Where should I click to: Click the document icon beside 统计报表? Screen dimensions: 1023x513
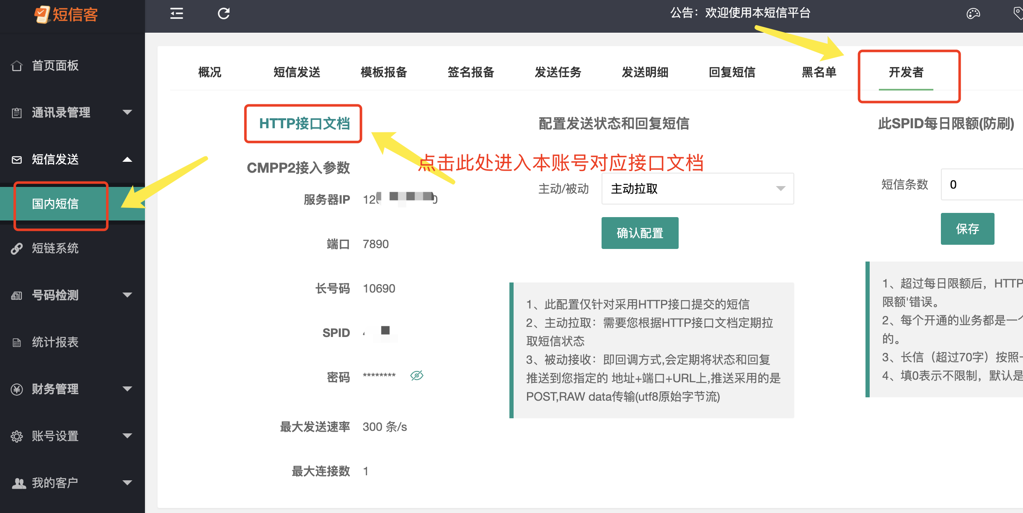[x=17, y=342]
